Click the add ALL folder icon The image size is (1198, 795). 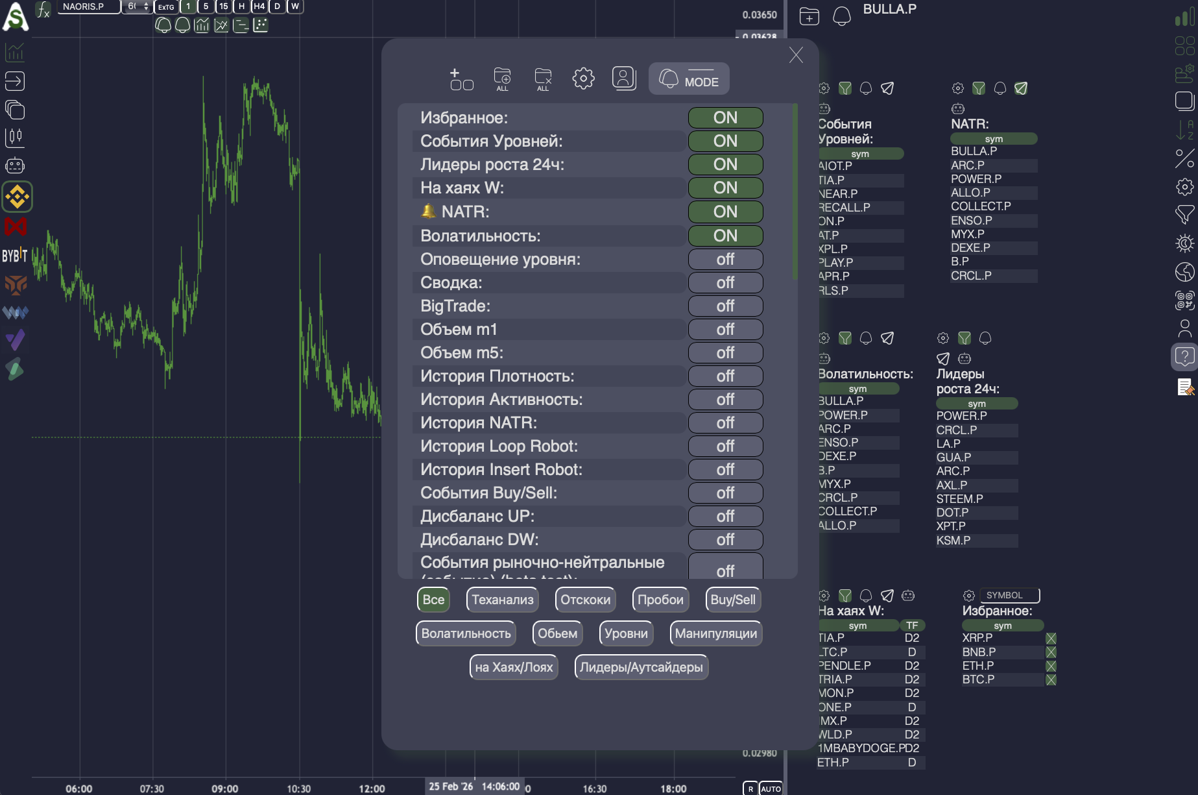coord(502,79)
